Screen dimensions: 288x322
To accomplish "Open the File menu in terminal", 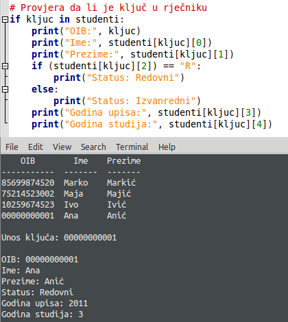I will coord(12,147).
